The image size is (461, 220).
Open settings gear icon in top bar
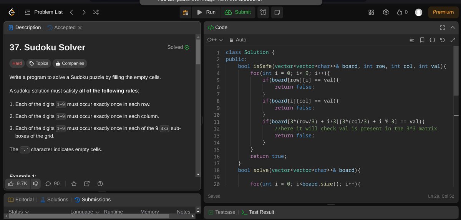click(x=386, y=12)
